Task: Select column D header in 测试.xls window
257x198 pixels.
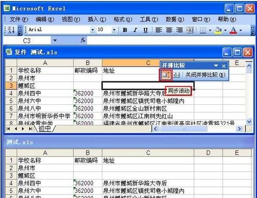Action: point(208,152)
